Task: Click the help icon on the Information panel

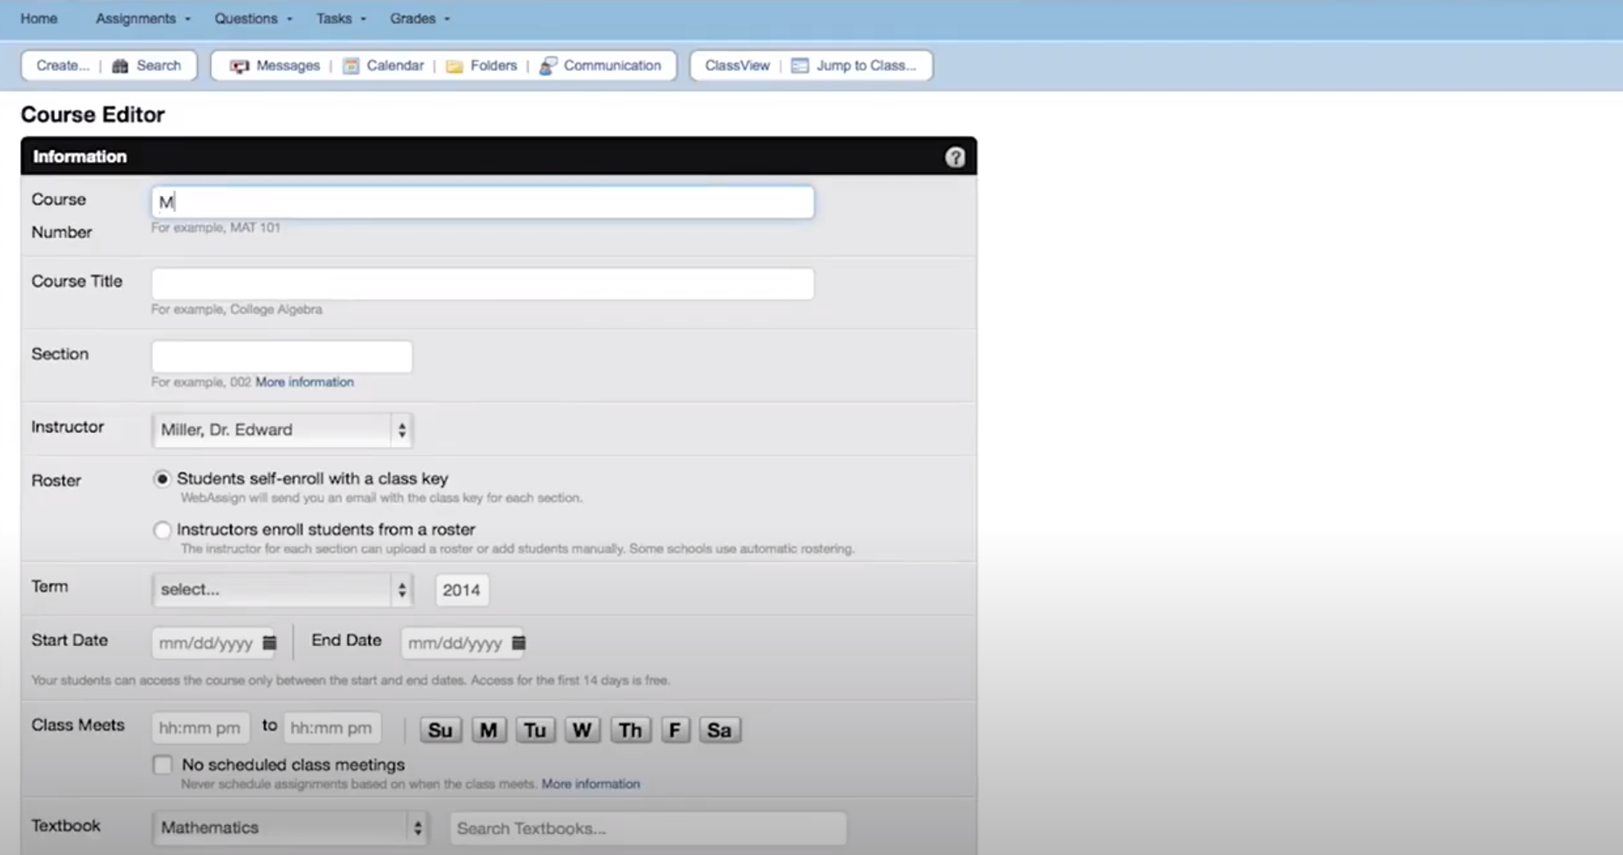Action: 955,158
